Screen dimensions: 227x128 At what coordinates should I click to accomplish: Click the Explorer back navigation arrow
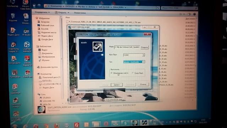pos(34,6)
